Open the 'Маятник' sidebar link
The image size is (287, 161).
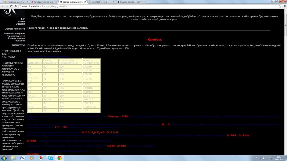22,21
